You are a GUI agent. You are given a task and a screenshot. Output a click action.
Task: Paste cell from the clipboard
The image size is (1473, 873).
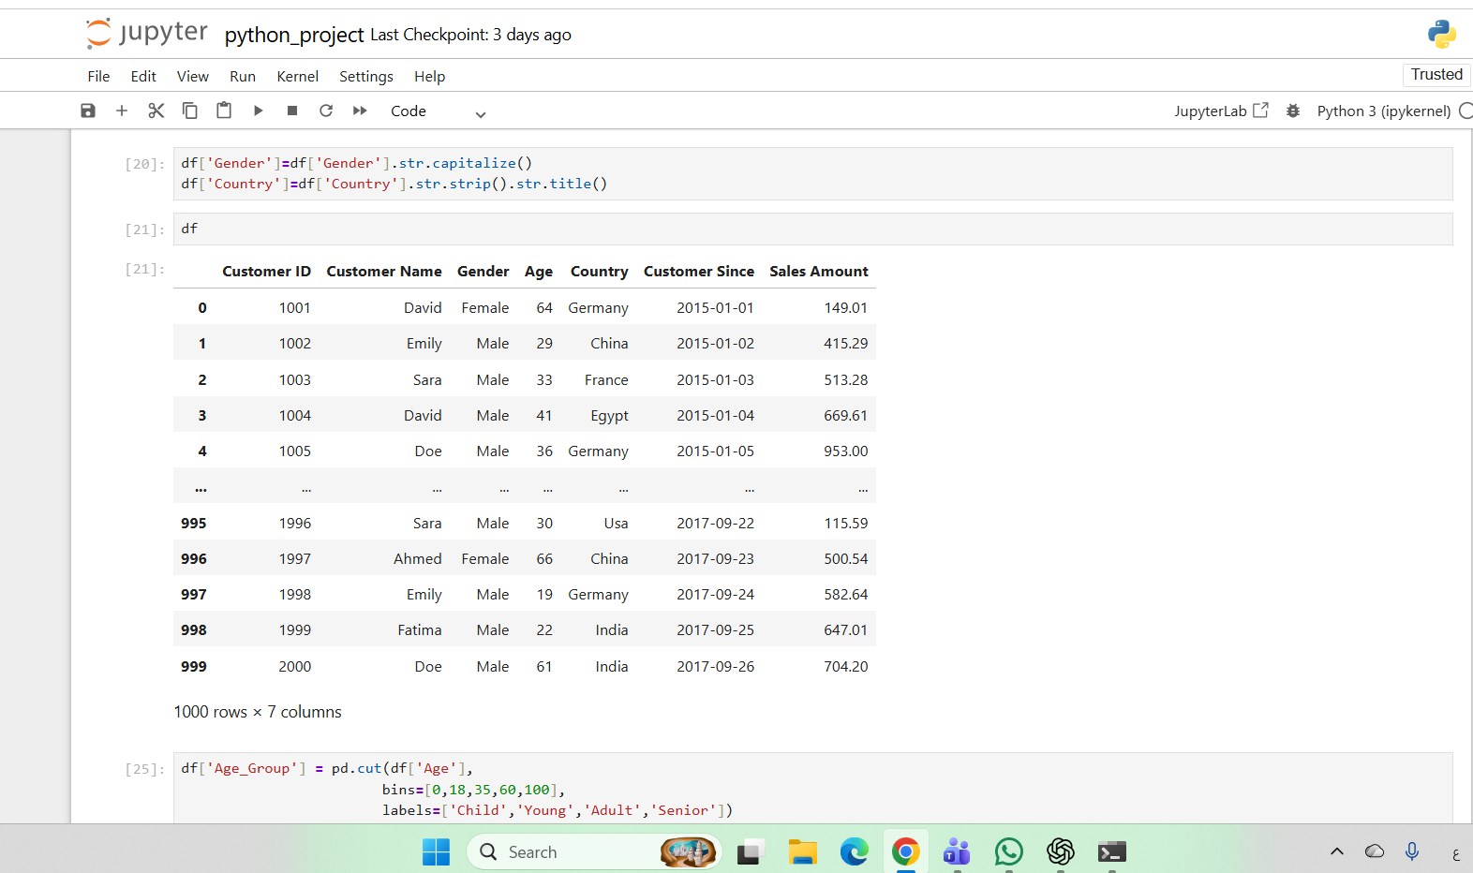(x=224, y=111)
